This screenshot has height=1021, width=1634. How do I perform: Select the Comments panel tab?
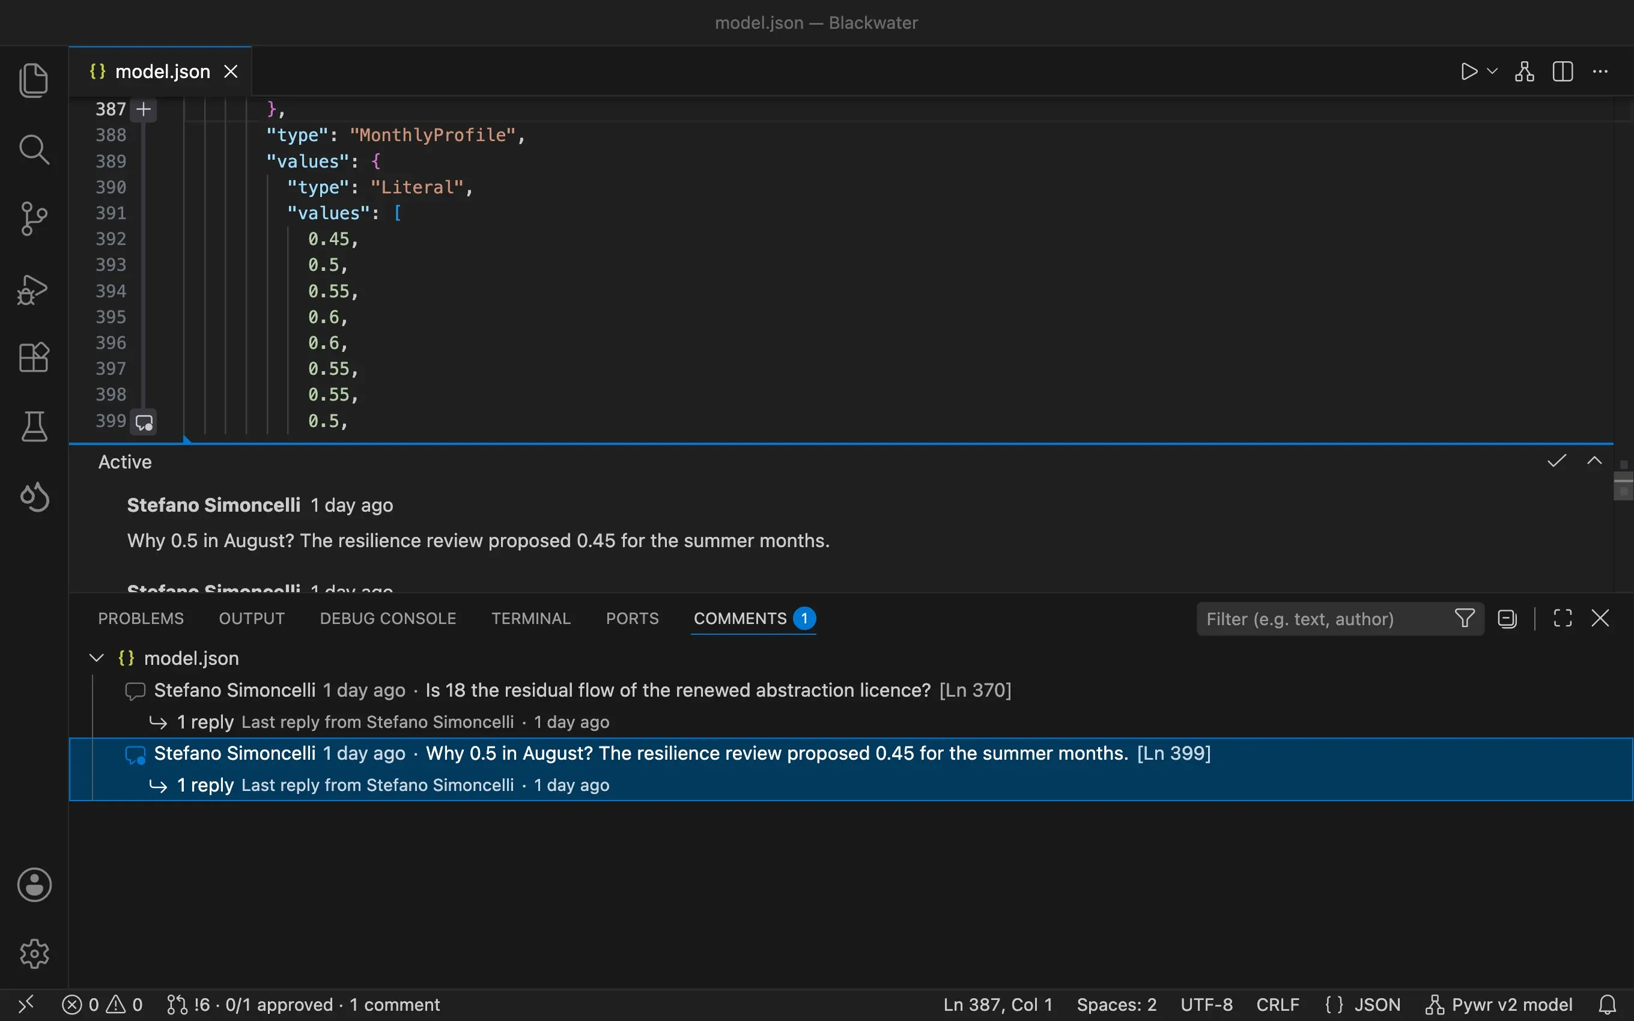(754, 619)
